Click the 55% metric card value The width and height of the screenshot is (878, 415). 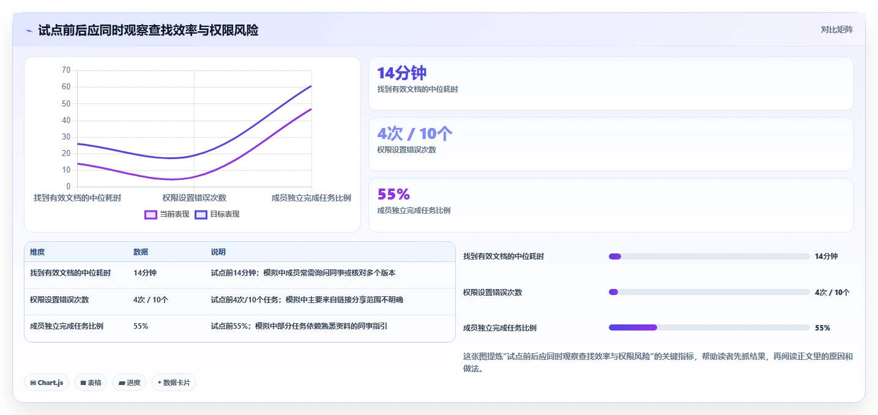tap(393, 194)
